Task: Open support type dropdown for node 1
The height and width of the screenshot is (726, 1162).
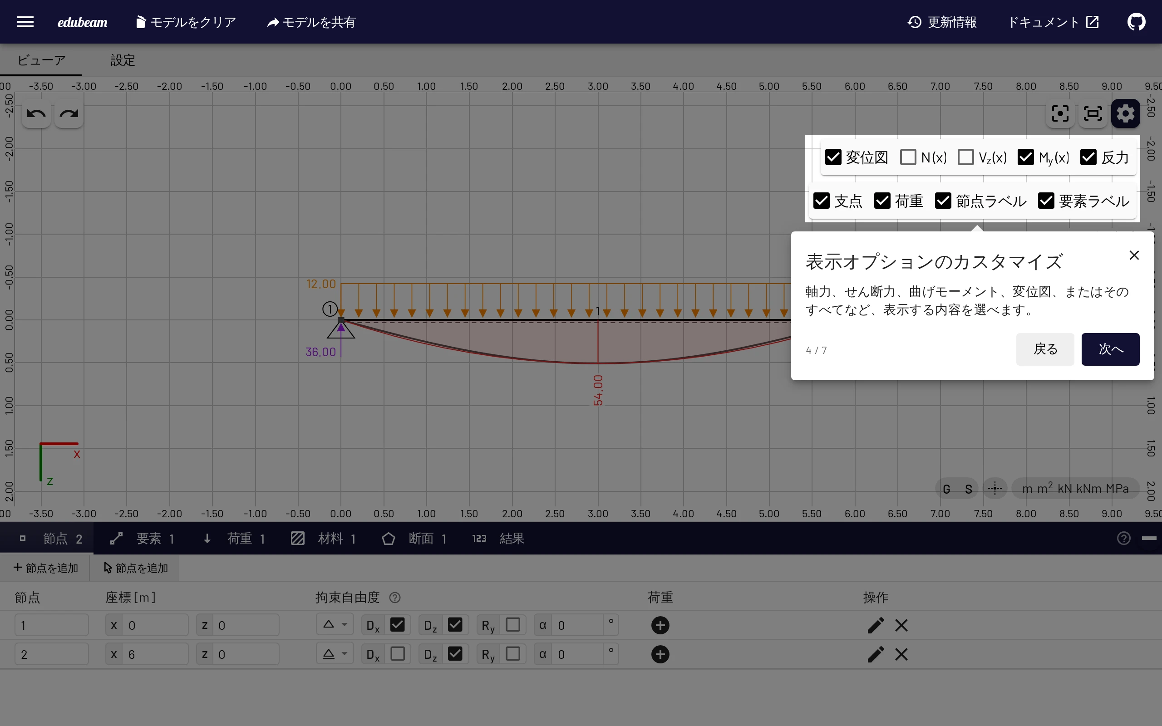Action: 335,625
